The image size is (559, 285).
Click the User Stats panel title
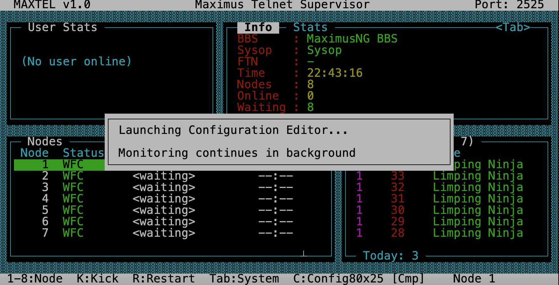click(x=62, y=28)
